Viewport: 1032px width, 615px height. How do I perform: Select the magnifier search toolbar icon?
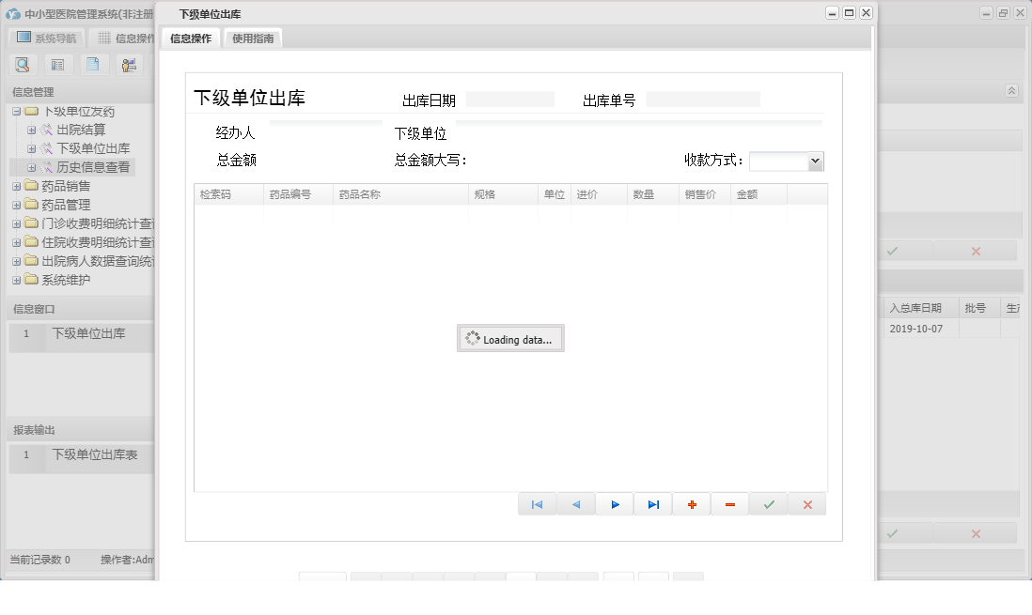point(23,64)
